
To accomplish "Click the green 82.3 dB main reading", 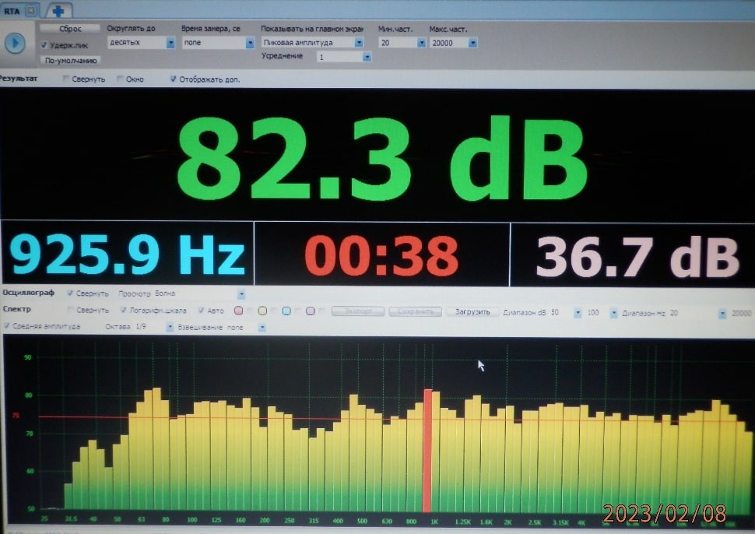I will pyautogui.click(x=383, y=158).
